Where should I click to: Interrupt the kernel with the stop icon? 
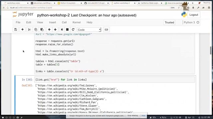67,29
